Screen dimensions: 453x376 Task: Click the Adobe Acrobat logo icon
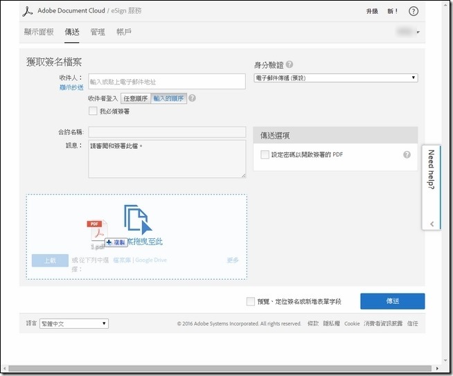pos(28,12)
